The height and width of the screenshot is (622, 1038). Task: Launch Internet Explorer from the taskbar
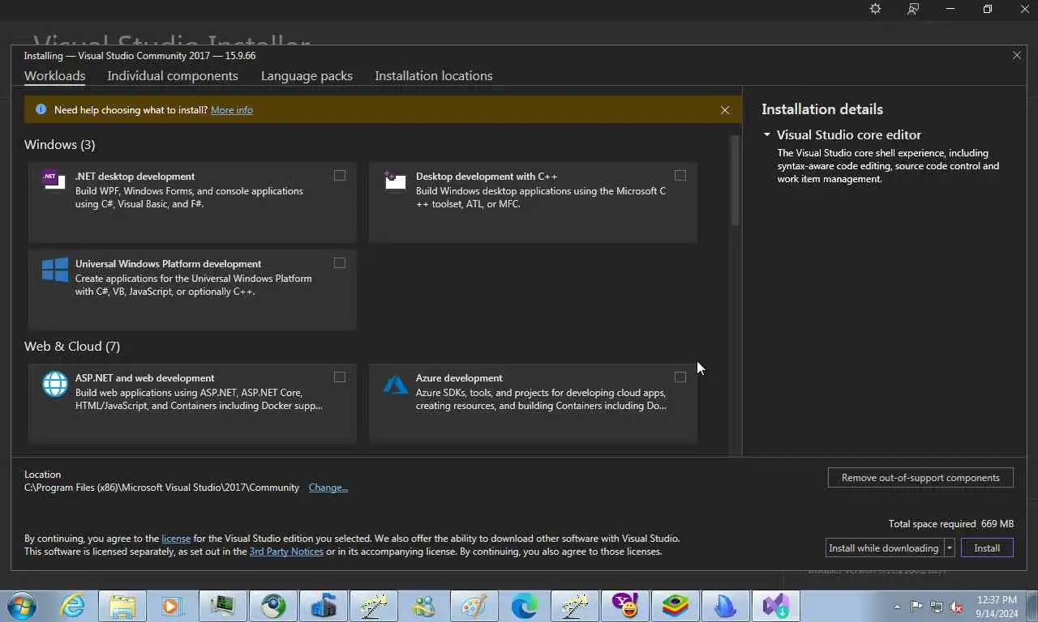pyautogui.click(x=73, y=606)
